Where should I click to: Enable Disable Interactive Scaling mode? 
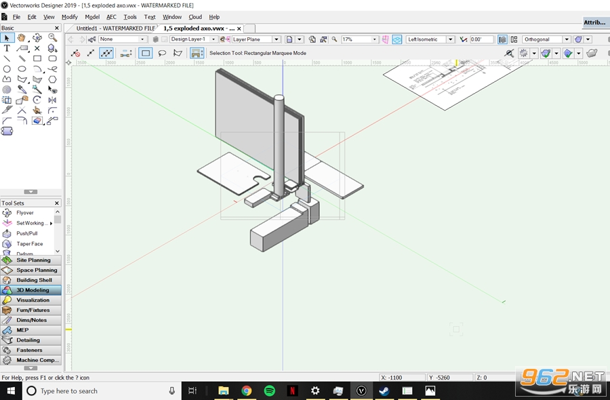click(x=75, y=53)
